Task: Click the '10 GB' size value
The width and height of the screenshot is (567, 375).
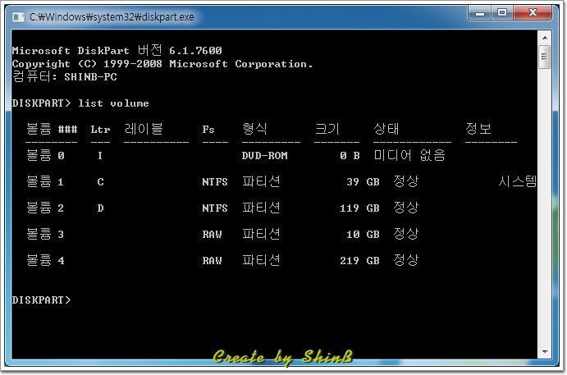Action: [363, 235]
